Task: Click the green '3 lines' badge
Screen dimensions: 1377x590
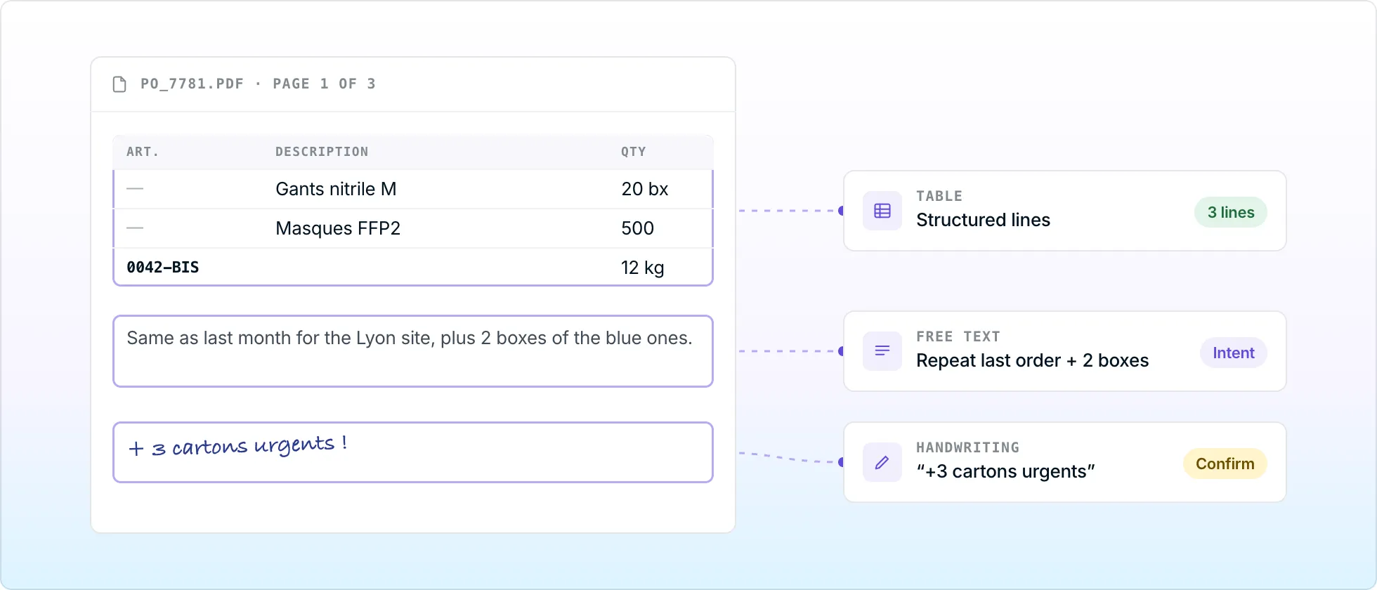Action: (1231, 212)
